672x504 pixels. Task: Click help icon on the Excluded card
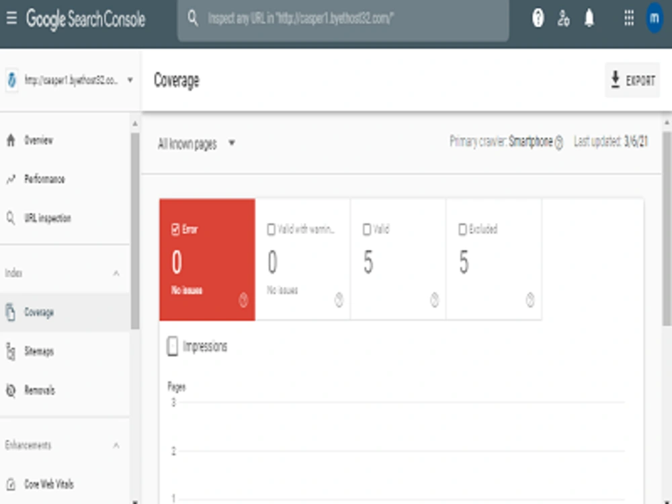point(530,300)
